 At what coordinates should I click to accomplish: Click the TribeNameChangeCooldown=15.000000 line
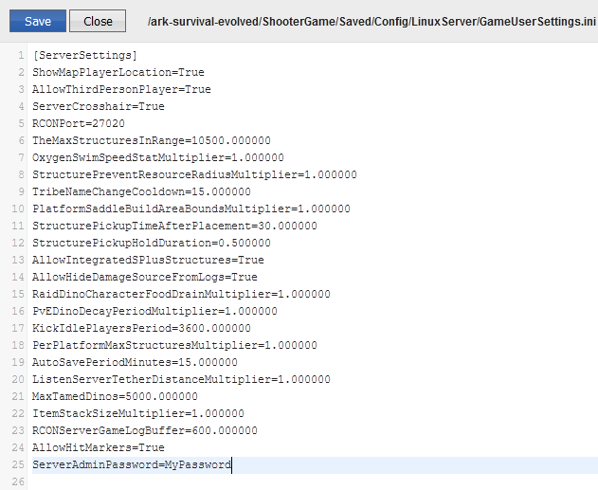141,191
